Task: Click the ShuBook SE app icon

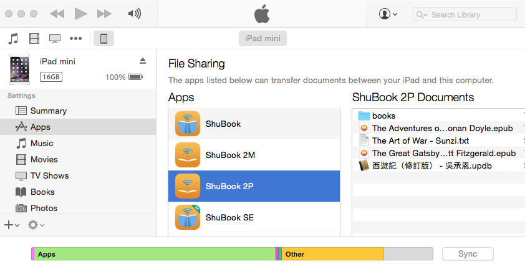Action: tap(188, 217)
